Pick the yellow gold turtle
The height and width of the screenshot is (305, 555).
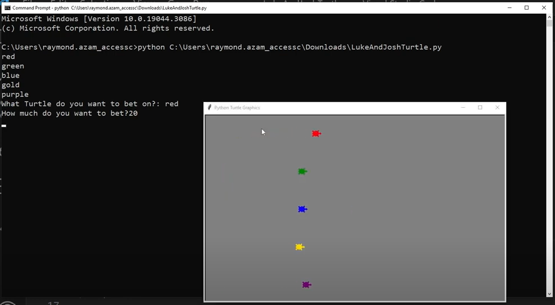300,247
